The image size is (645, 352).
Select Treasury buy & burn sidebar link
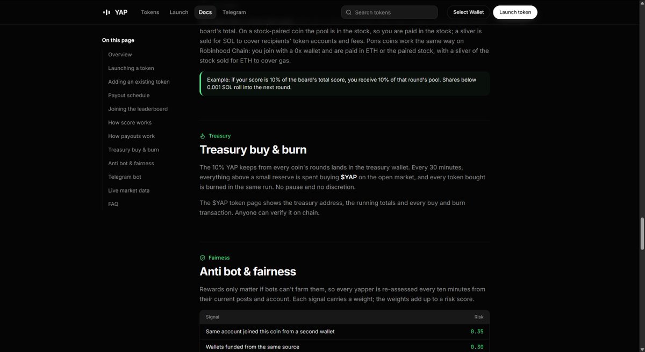point(133,150)
